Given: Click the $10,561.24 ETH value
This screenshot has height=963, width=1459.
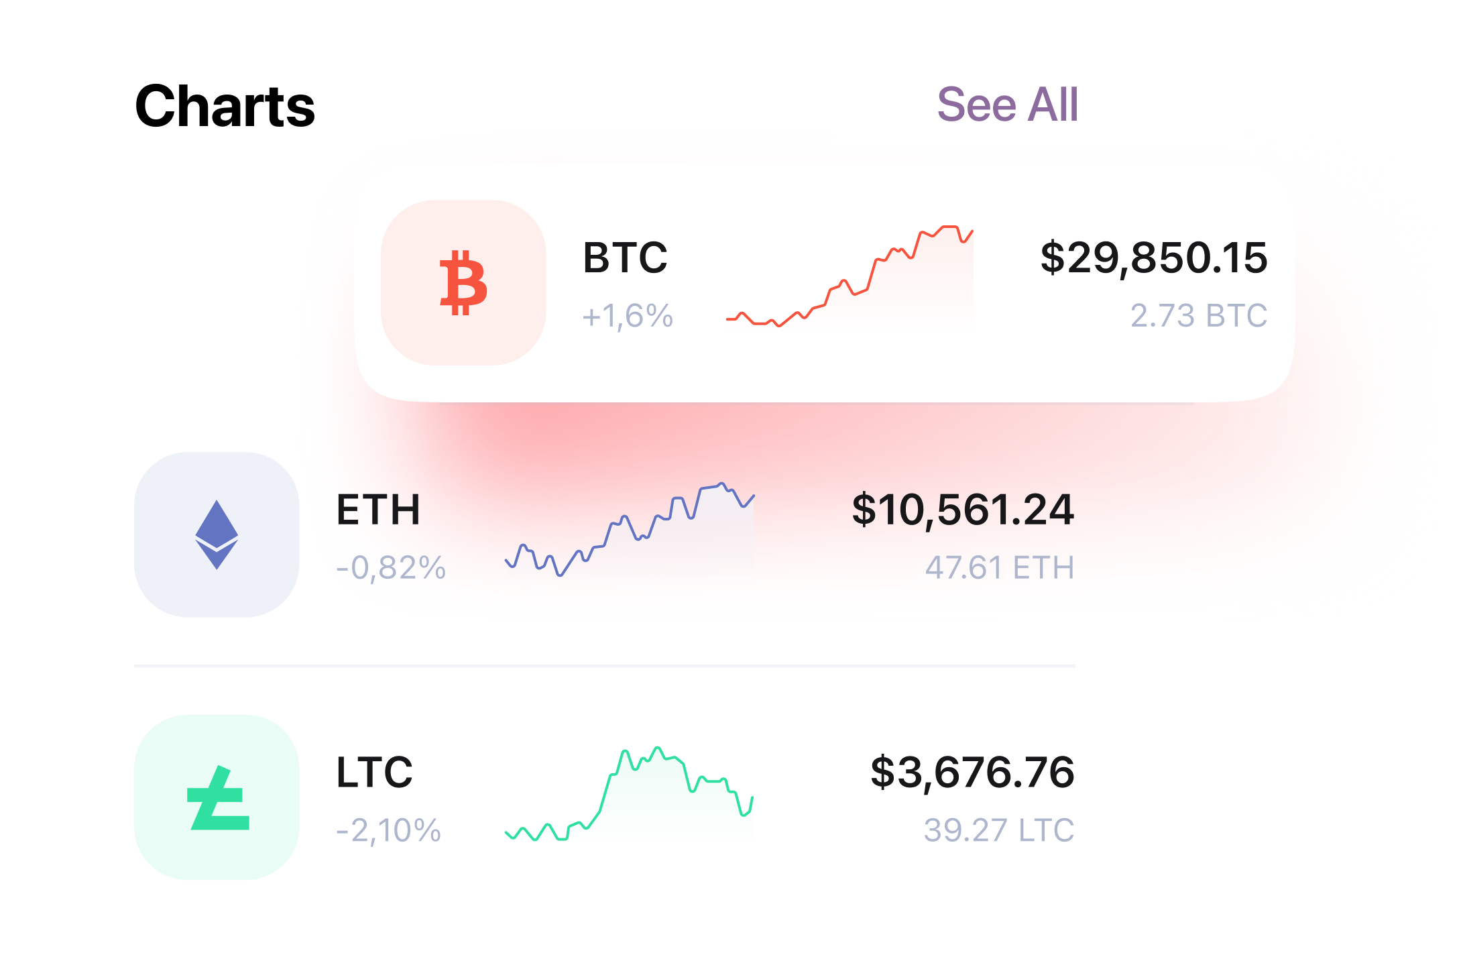Looking at the screenshot, I should pos(963,510).
